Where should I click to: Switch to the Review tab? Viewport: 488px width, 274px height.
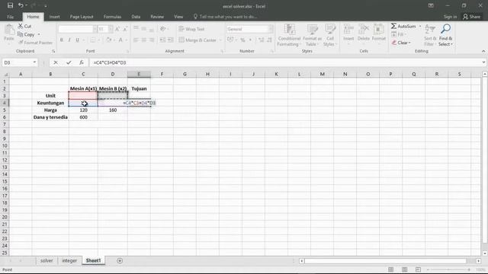[x=157, y=17]
